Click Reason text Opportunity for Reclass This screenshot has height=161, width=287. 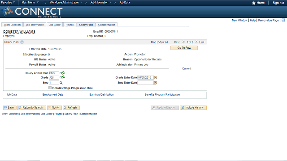pyautogui.click(x=148, y=59)
